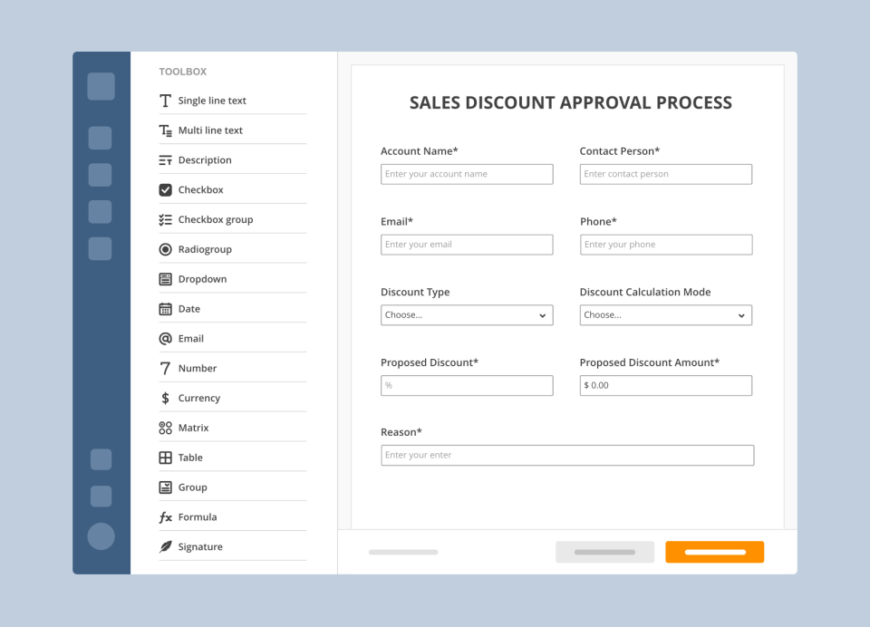
Task: Select the 'Multi line text' label
Action: pos(210,130)
